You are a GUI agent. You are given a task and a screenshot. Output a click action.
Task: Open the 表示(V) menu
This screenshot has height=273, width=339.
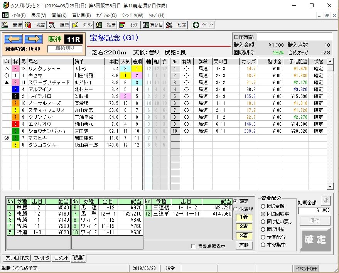point(39,15)
